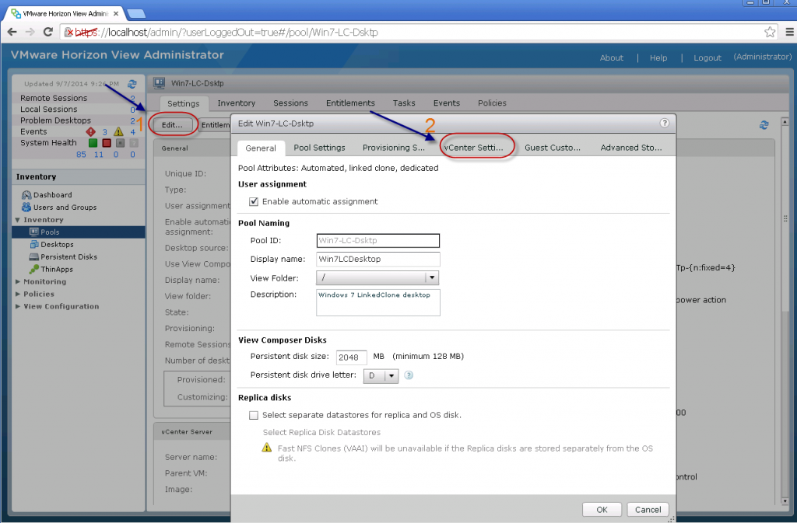Click the refresh icon right of the dialog

coord(764,125)
